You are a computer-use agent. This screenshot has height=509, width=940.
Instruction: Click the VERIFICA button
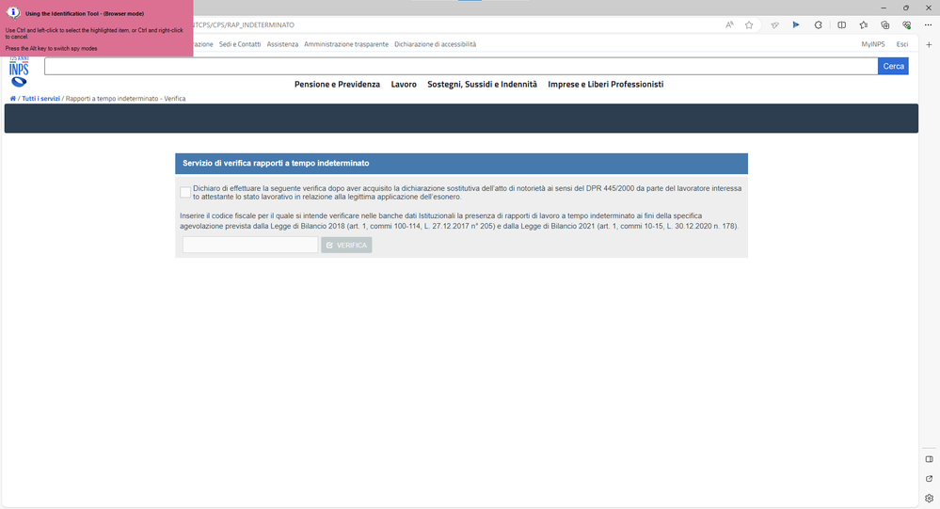pos(346,246)
